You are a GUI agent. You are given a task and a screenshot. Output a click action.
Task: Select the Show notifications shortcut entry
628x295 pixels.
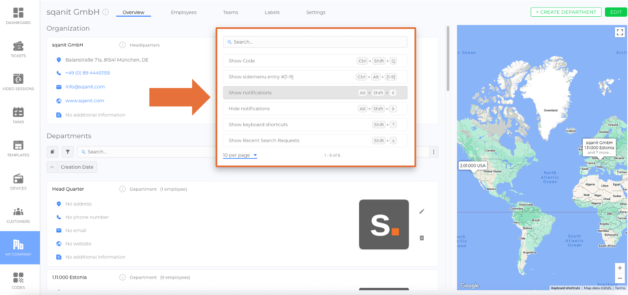tap(315, 93)
